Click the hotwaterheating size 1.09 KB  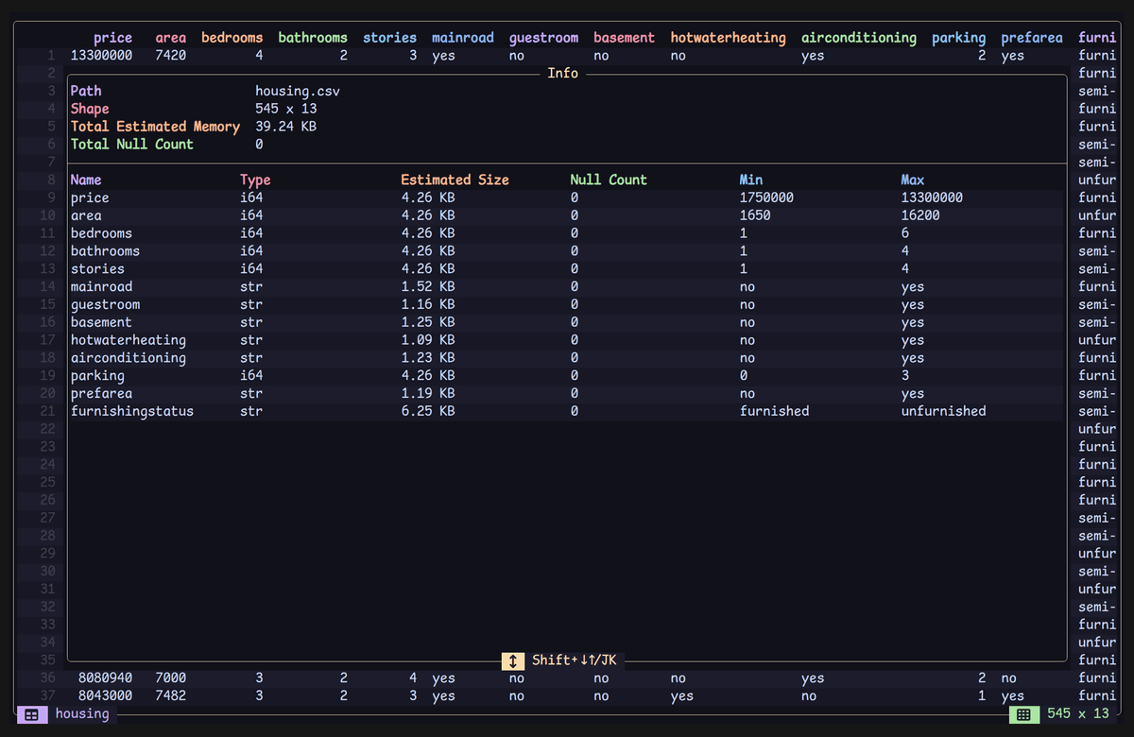428,340
